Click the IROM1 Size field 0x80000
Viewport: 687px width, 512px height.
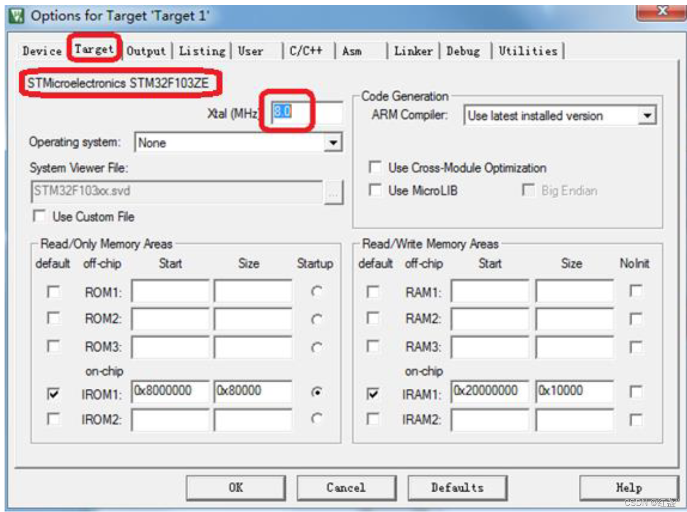pyautogui.click(x=253, y=391)
